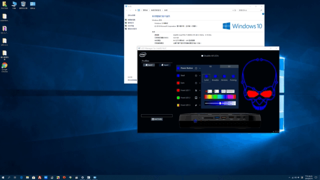This screenshot has height=180, width=320.
Task: Select the Strobin lighting effect icon
Action: (x=224, y=76)
